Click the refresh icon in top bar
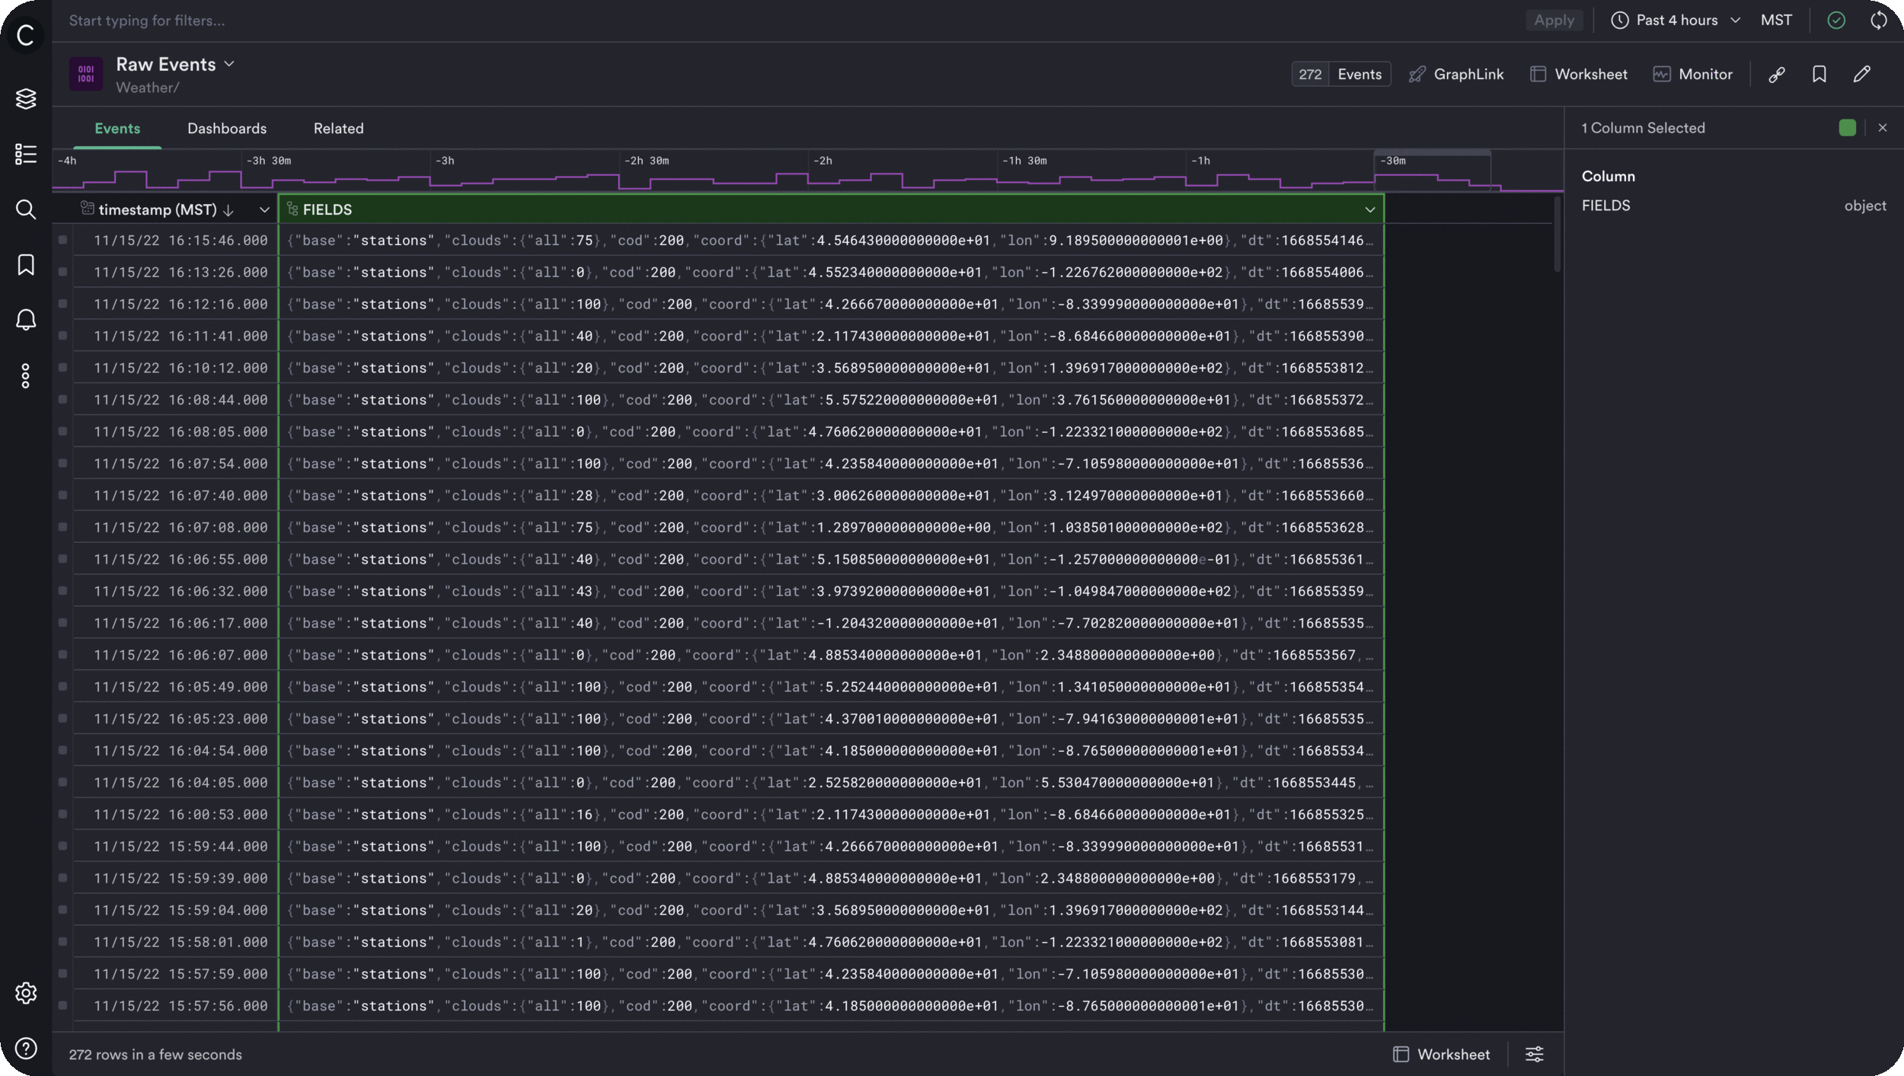 pyautogui.click(x=1879, y=21)
